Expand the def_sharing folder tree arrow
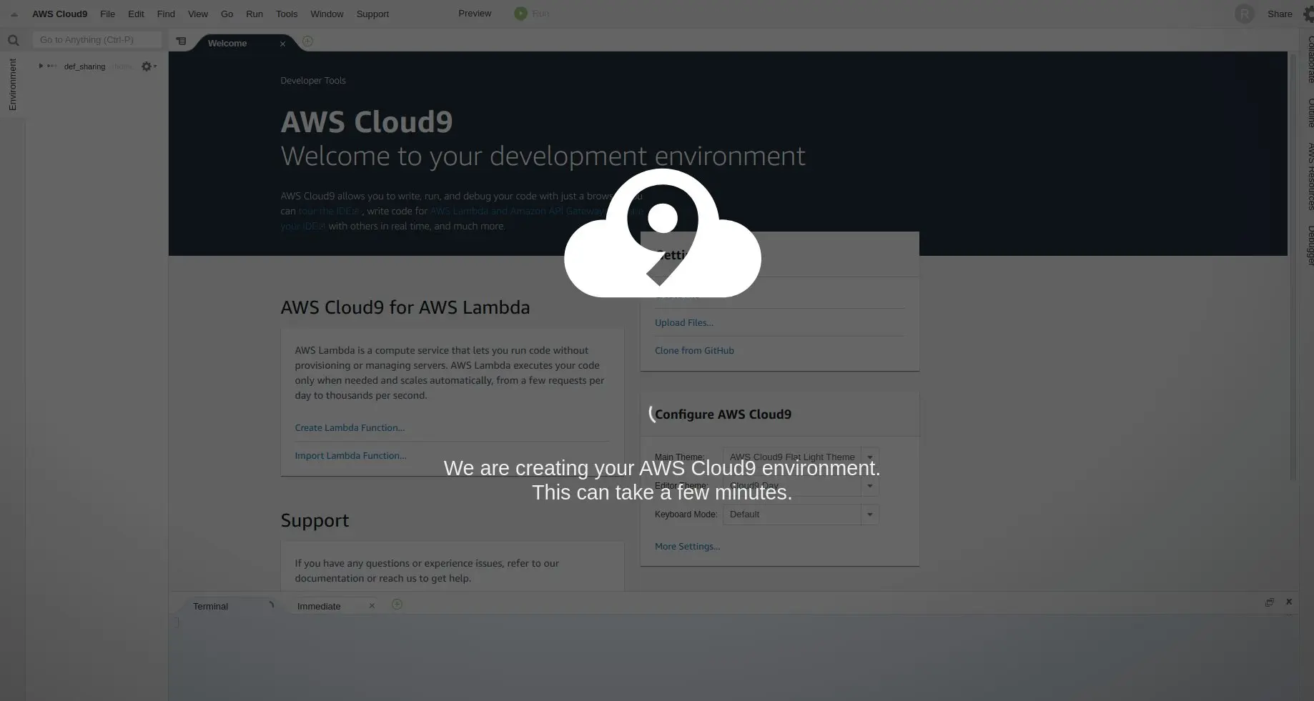The image size is (1314, 701). point(41,66)
